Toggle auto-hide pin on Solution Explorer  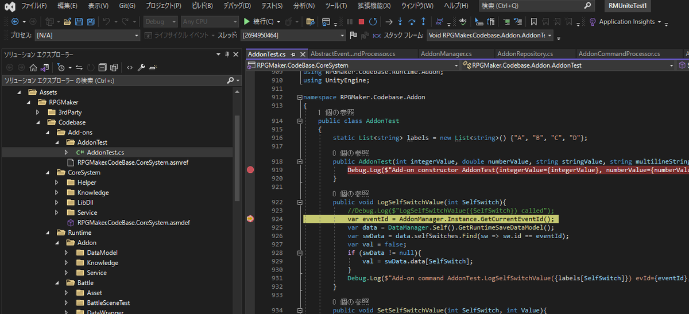227,55
